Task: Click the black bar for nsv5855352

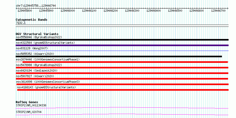Action: pos(119,56)
